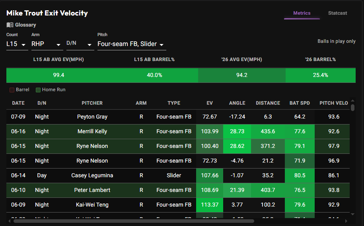Viewport: 364px width, 226px height.
Task: Sort by the BAT SPD column header
Action: click(300, 103)
